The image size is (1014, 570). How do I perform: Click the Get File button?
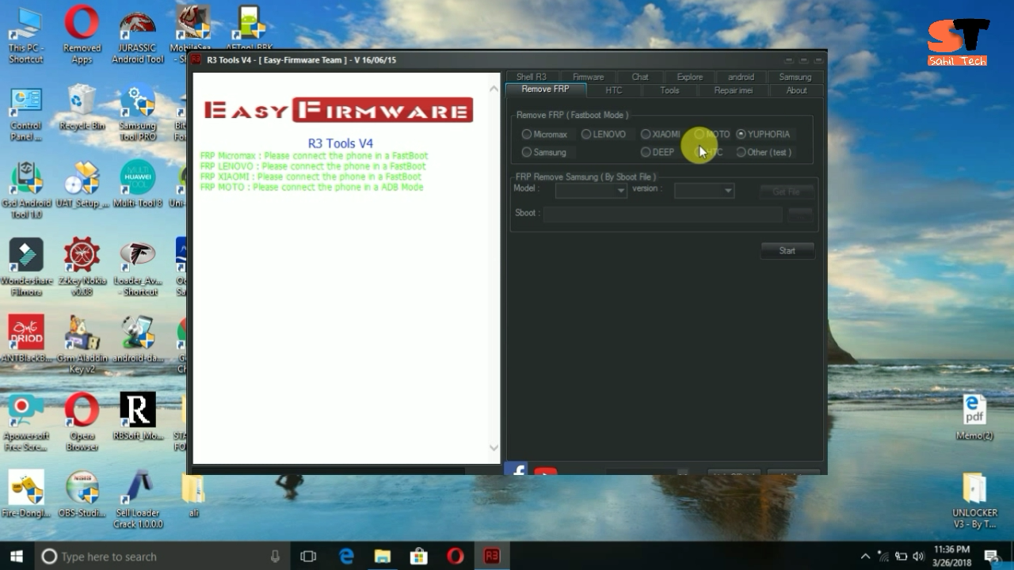click(786, 191)
